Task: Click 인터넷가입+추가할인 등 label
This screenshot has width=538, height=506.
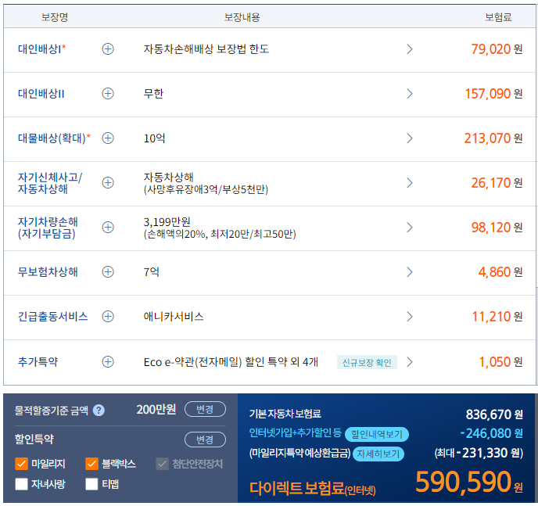Action: [296, 433]
